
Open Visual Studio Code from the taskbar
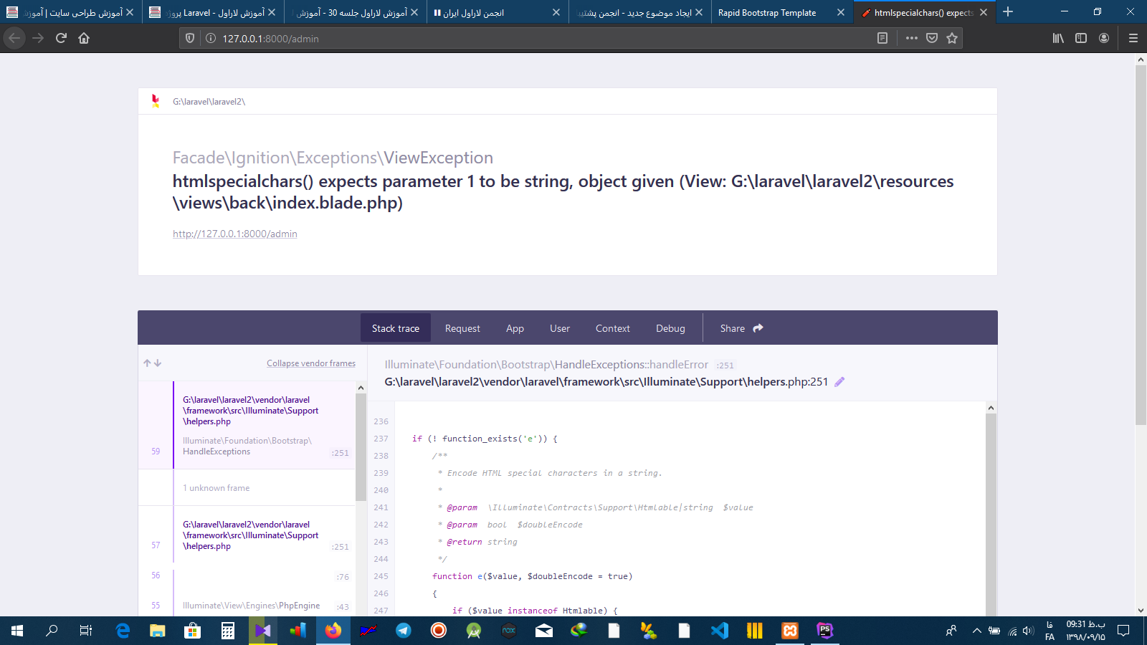point(719,631)
